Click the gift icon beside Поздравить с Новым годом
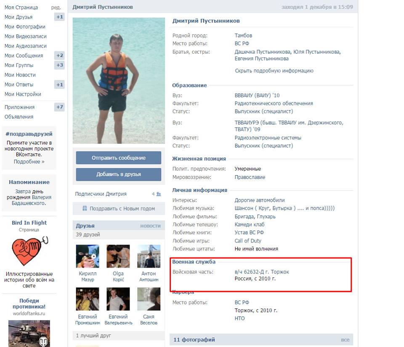404x347 pixels. pyautogui.click(x=85, y=208)
